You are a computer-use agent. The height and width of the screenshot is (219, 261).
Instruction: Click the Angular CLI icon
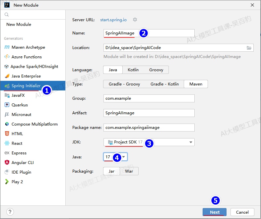[x=7, y=162]
